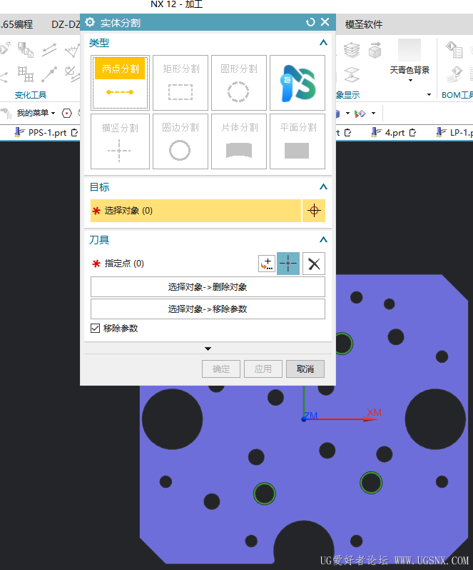Open the 天青色背景 dropdown arrow
473x570 pixels.
410,80
